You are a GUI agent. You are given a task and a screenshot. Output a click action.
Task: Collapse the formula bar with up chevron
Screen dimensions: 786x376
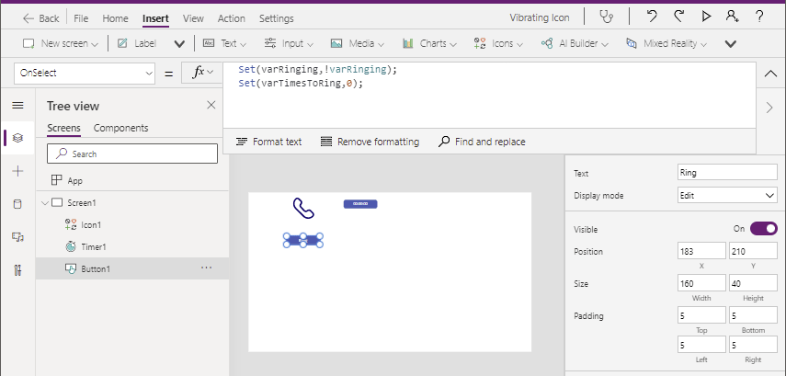[770, 74]
